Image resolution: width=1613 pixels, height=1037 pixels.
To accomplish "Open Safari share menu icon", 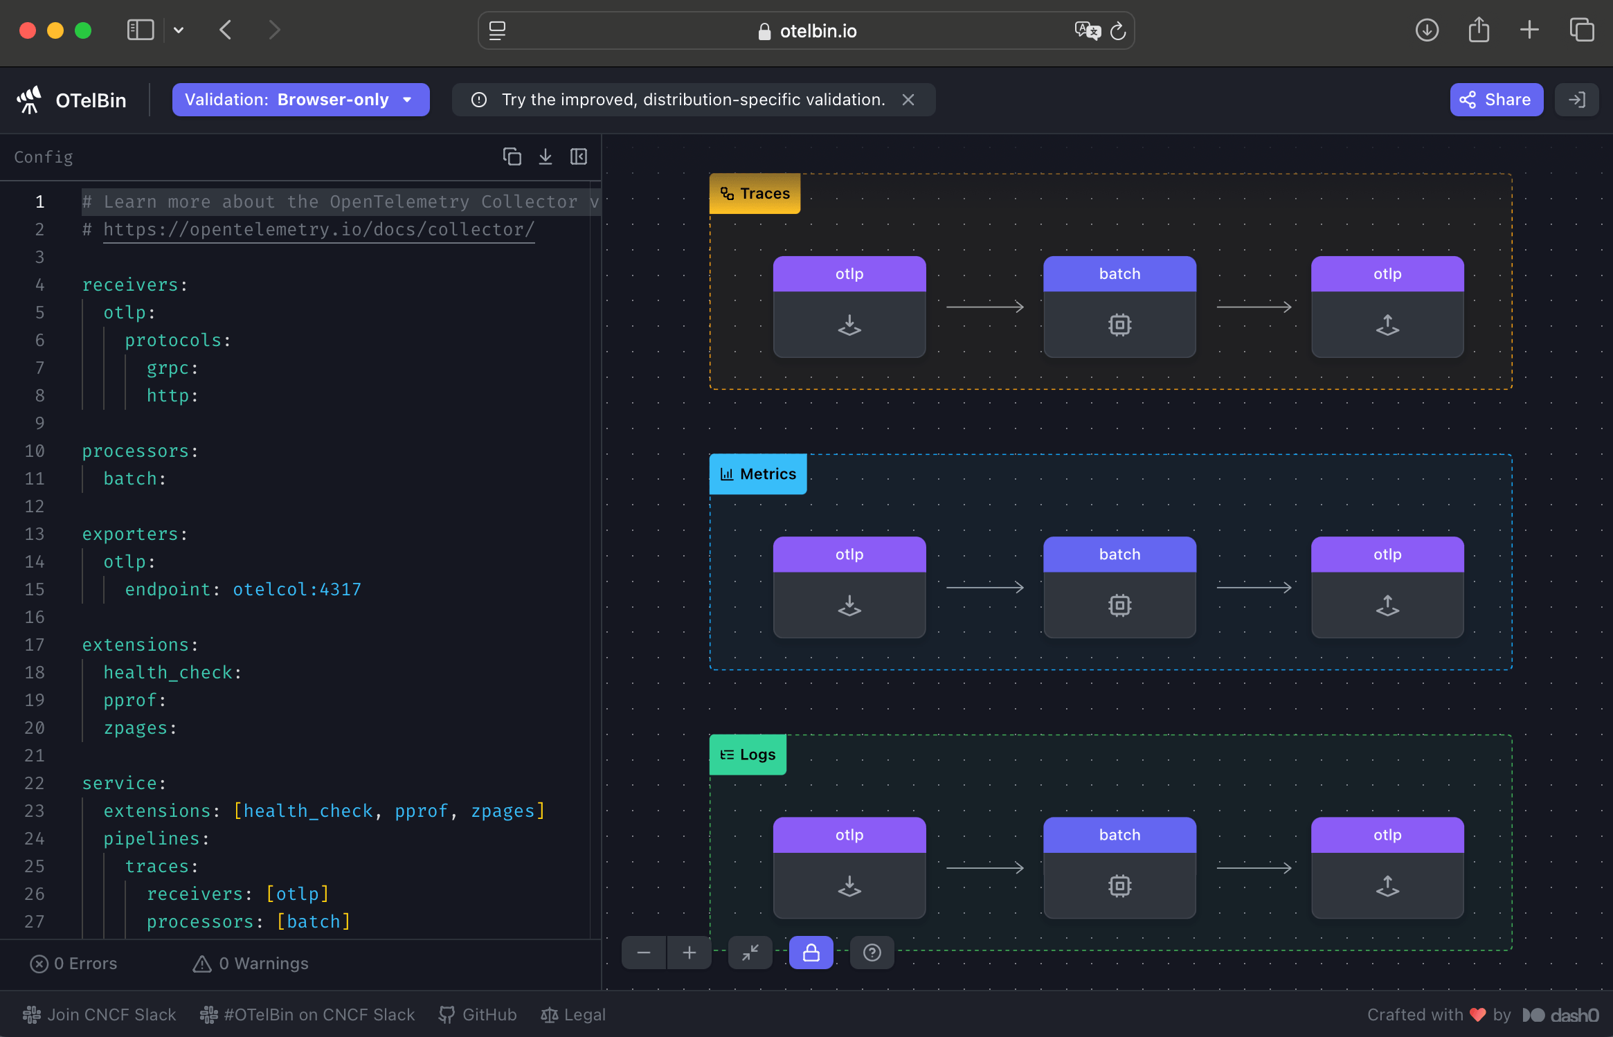I will [1479, 30].
